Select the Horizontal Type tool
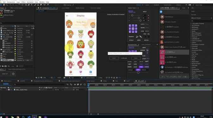 tap(32, 5)
